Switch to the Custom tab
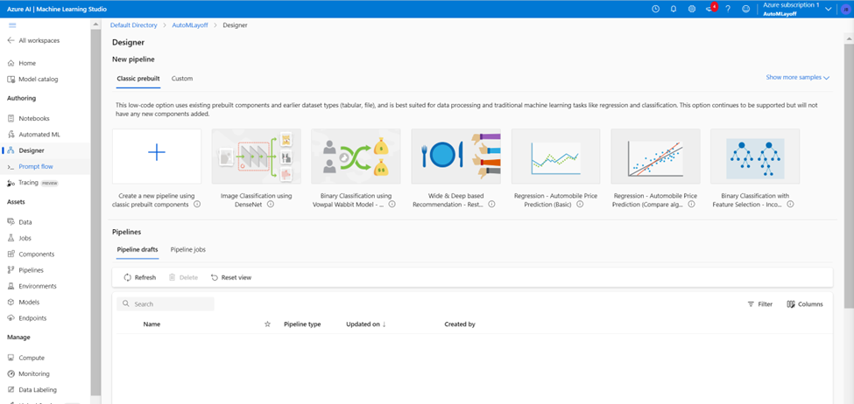 click(182, 79)
